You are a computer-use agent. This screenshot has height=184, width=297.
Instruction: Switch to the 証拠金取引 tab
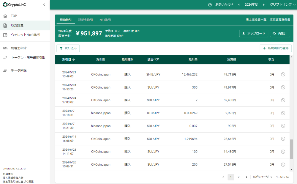pyautogui.click(x=86, y=20)
